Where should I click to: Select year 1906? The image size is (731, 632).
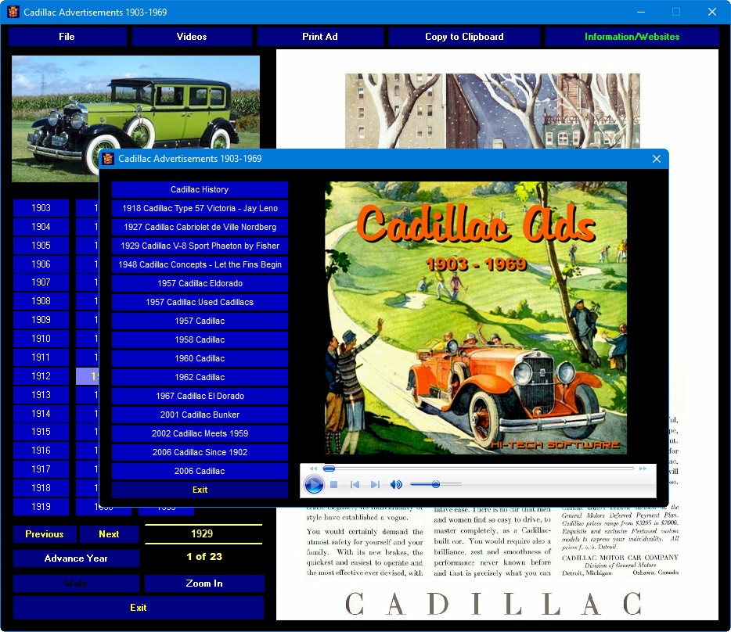(x=41, y=264)
